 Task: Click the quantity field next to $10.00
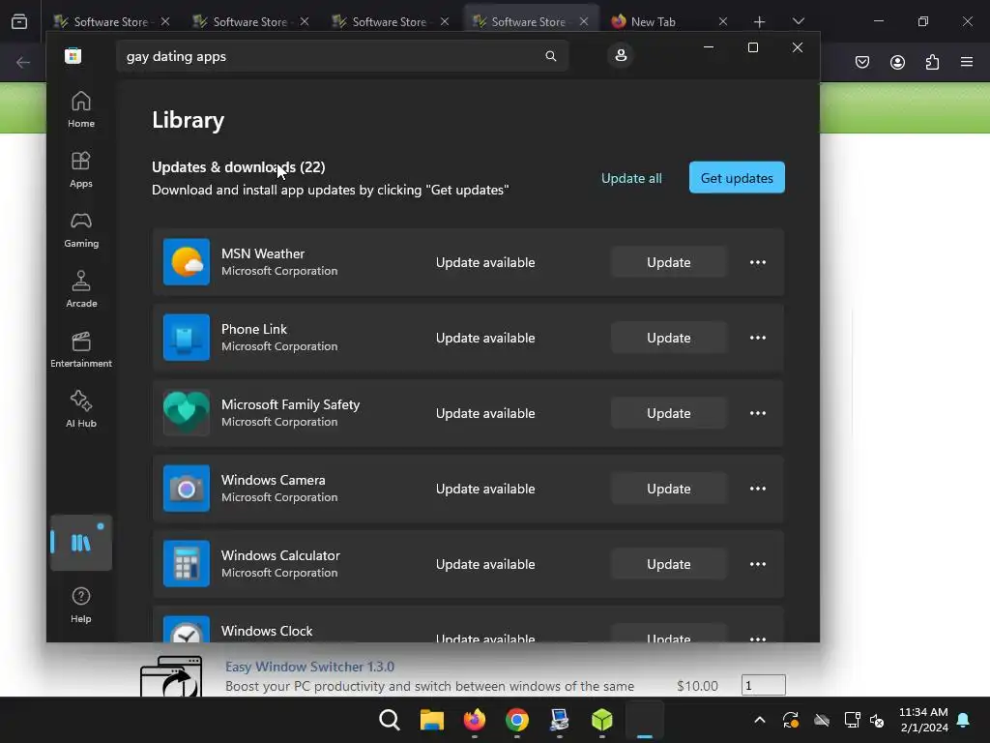pos(764,686)
